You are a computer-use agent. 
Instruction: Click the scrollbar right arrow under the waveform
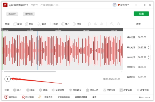pyautogui.click(x=122, y=71)
